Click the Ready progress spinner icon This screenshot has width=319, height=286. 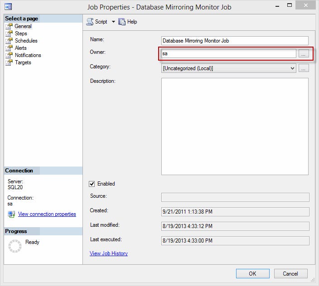(15, 246)
